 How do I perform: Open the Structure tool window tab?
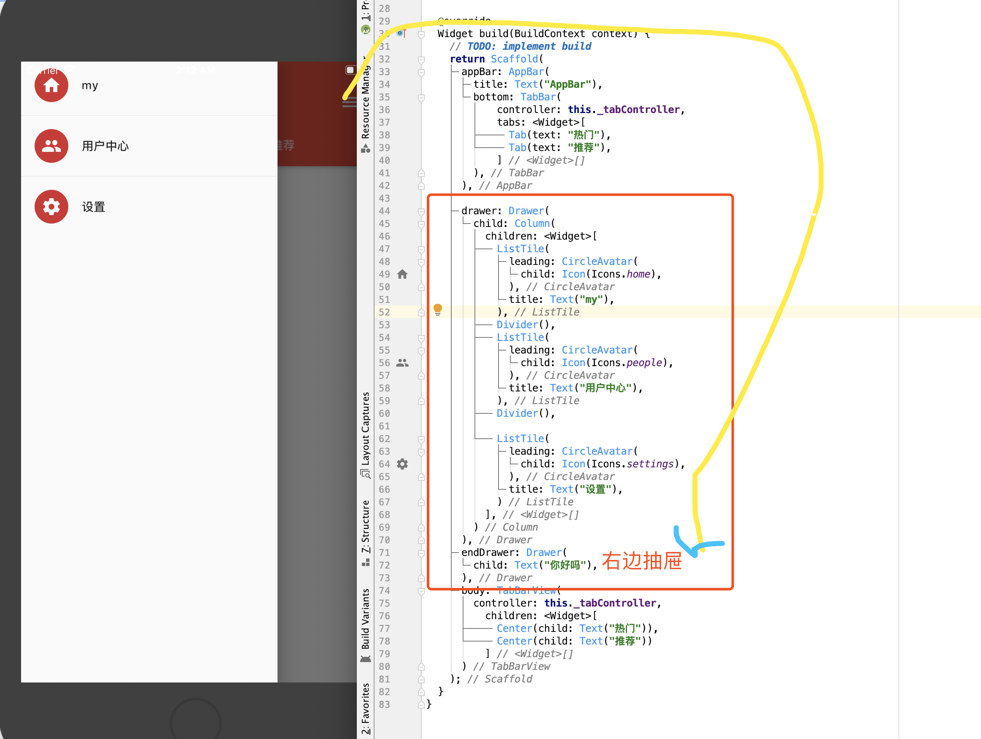pos(365,528)
